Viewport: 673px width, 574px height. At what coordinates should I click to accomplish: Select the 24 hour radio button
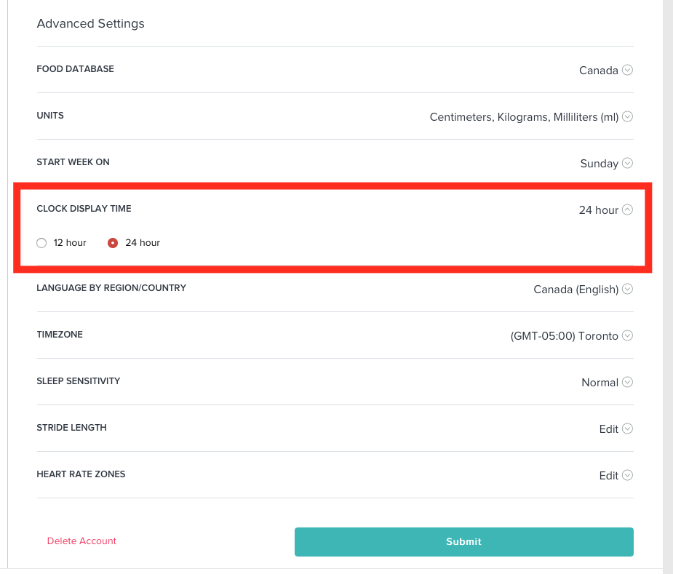[x=113, y=243]
